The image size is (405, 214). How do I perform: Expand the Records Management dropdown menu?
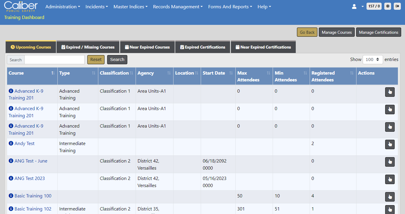(178, 7)
